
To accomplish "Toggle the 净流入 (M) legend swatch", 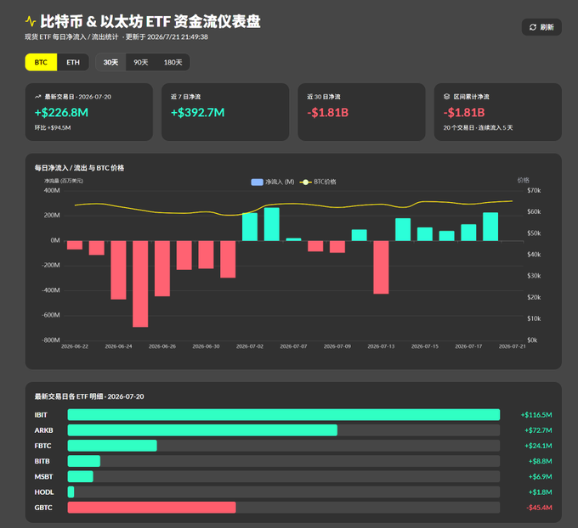I will (x=257, y=182).
